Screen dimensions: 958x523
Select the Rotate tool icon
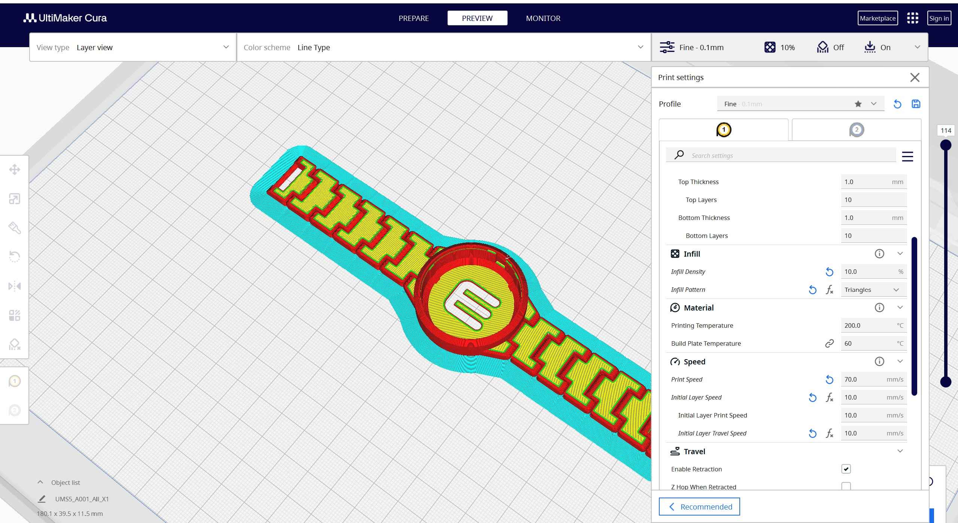pyautogui.click(x=15, y=257)
